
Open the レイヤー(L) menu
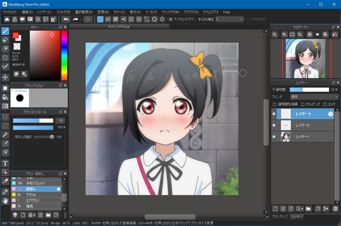pyautogui.click(x=44, y=12)
